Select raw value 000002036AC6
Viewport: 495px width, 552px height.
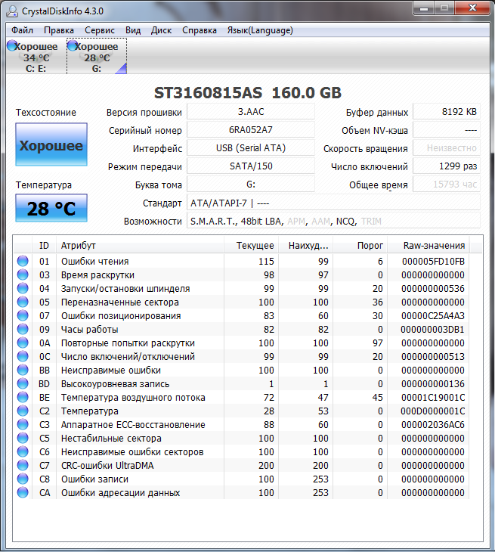tap(433, 425)
